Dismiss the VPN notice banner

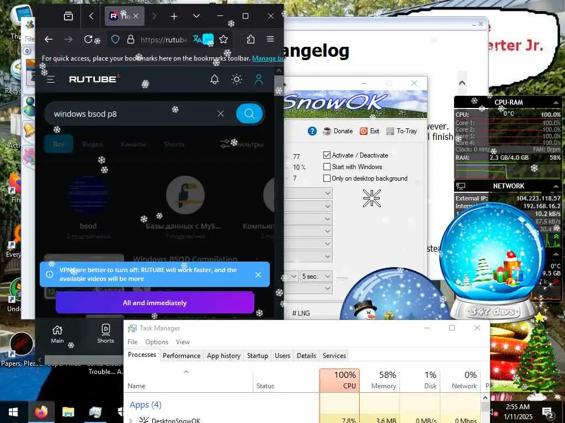pos(258,275)
